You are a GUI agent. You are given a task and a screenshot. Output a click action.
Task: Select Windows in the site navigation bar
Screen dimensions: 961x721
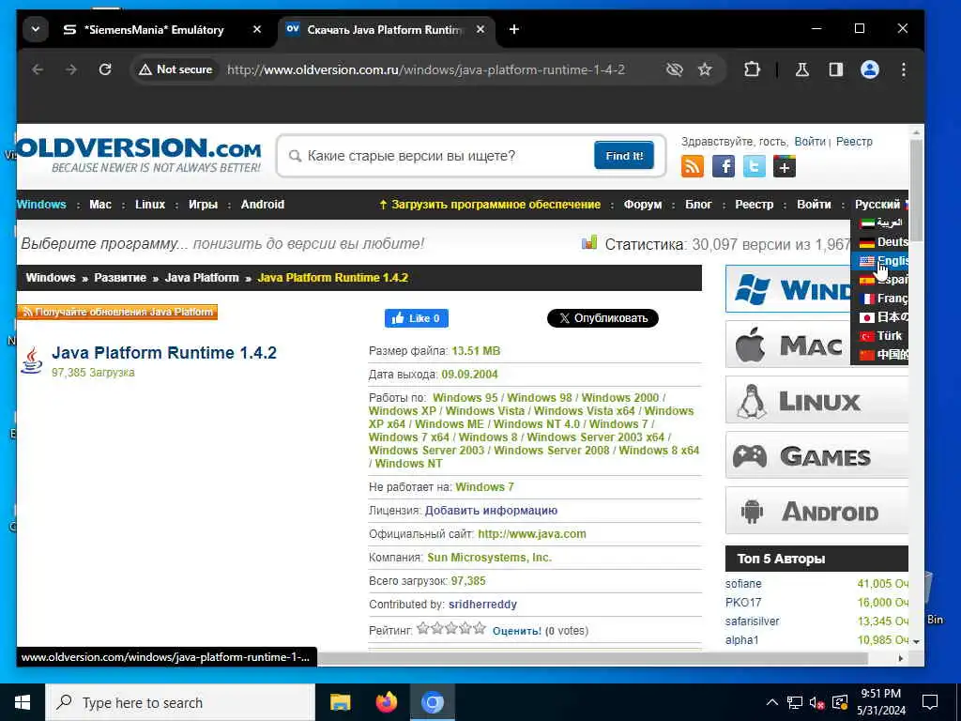[x=41, y=205]
